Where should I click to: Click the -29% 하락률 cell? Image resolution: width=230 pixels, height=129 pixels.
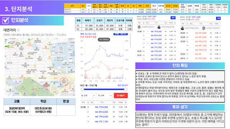129,25
